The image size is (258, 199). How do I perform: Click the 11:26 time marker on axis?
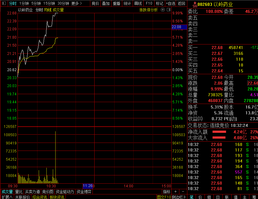click(88, 186)
